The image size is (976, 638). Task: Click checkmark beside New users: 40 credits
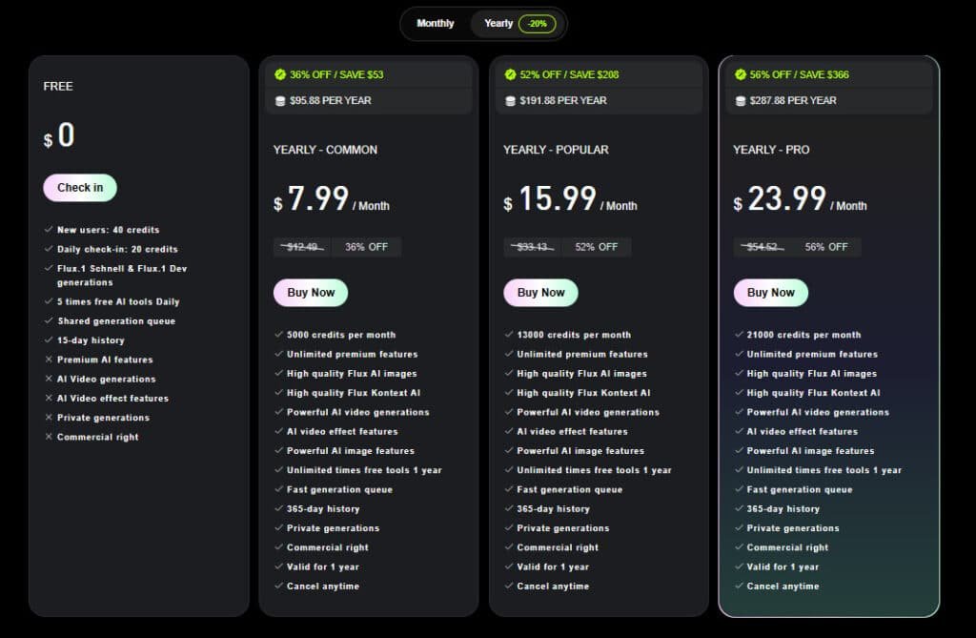pos(49,230)
